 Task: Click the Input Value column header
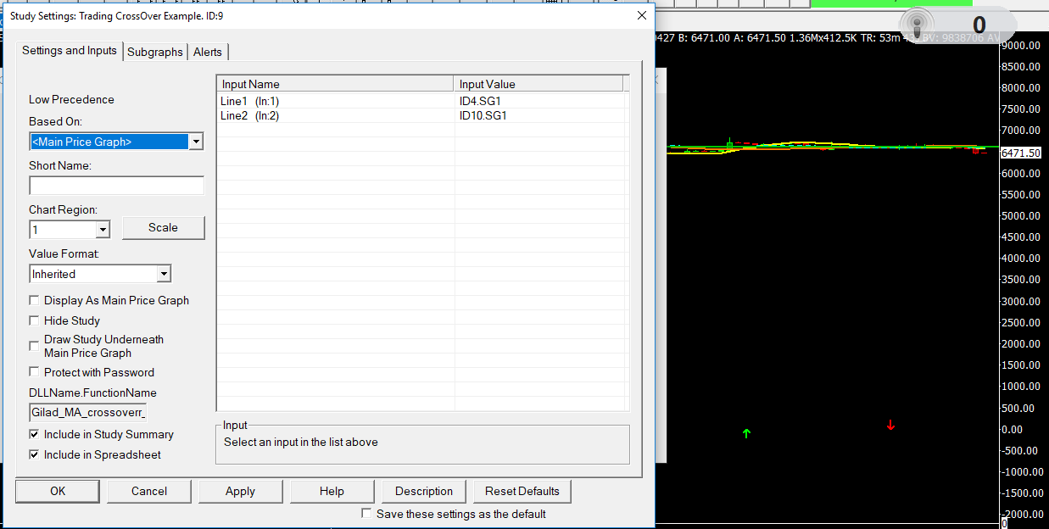tap(538, 84)
